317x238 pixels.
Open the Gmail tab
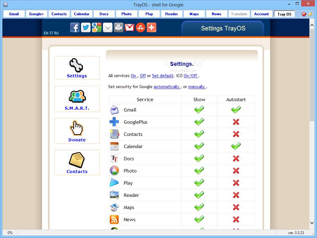tap(14, 14)
